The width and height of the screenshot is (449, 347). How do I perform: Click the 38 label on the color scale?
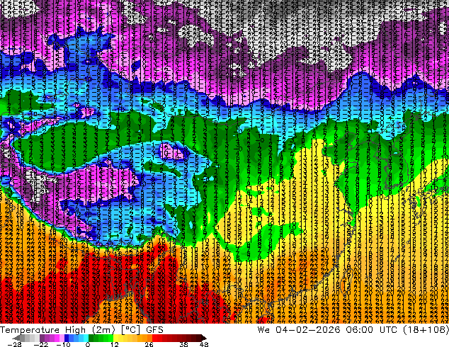click(x=184, y=344)
